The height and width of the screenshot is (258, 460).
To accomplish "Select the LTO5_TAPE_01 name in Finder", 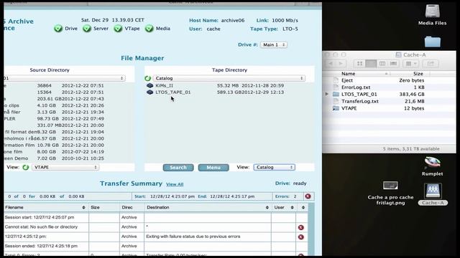I will [x=359, y=94].
